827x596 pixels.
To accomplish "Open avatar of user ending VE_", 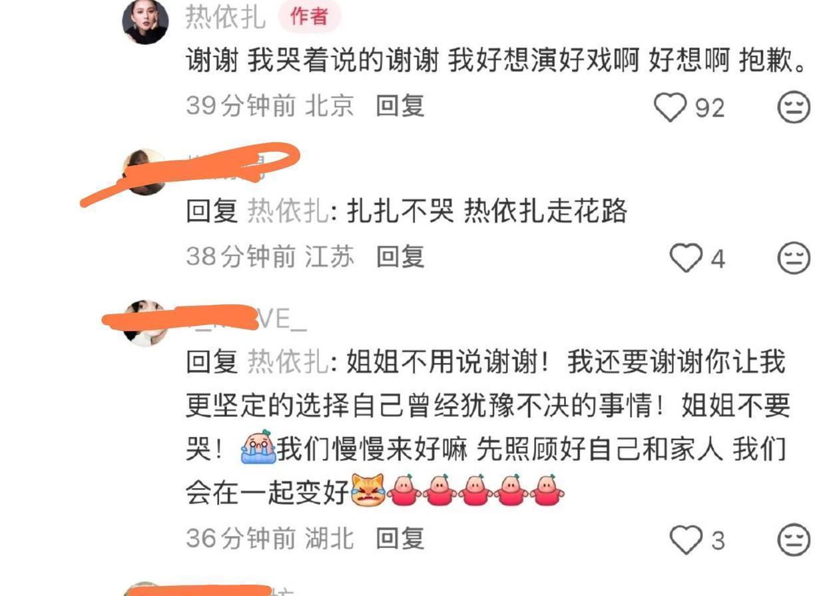I will click(x=146, y=324).
